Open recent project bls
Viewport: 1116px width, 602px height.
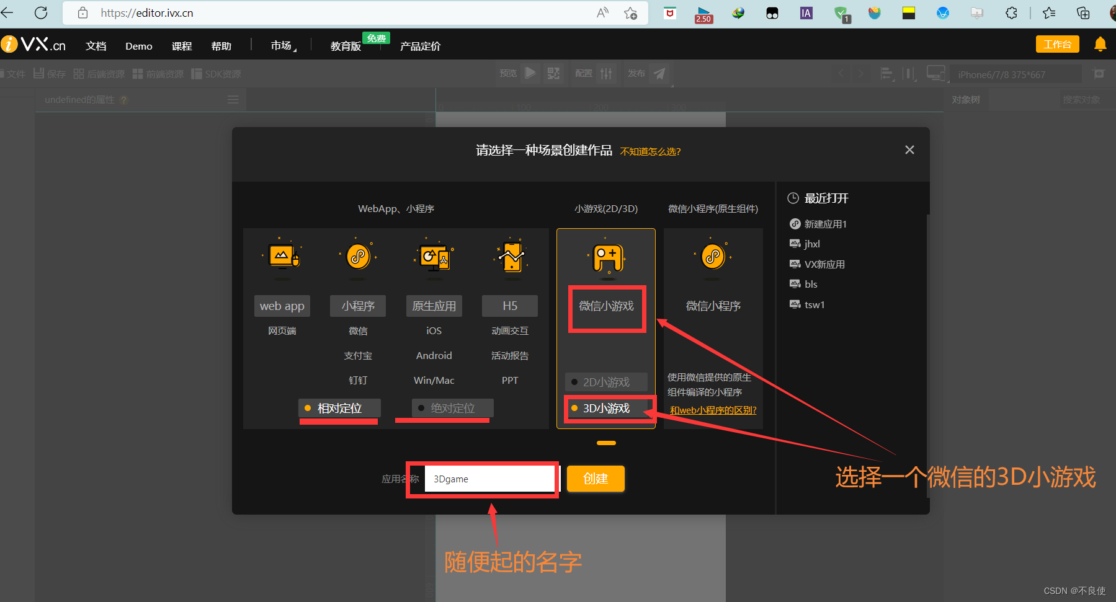803,284
